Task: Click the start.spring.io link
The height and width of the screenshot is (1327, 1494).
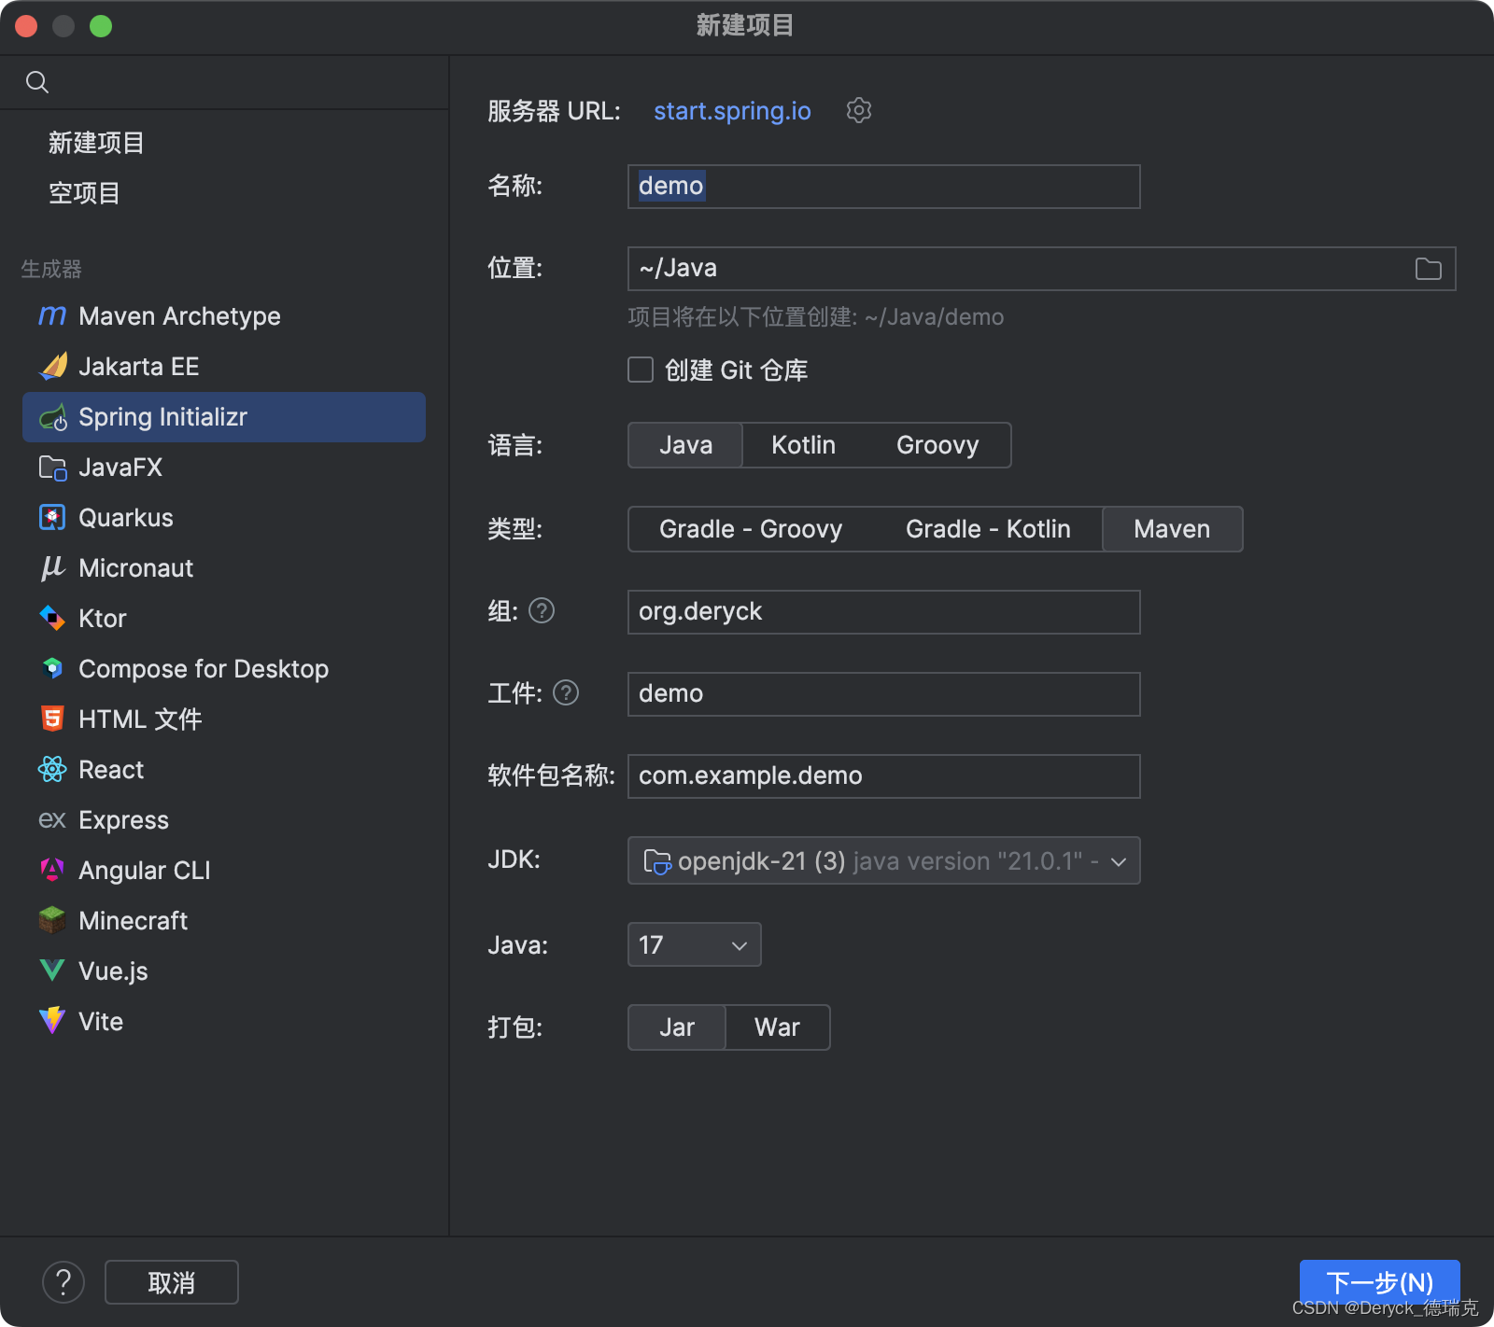Action: pyautogui.click(x=731, y=111)
